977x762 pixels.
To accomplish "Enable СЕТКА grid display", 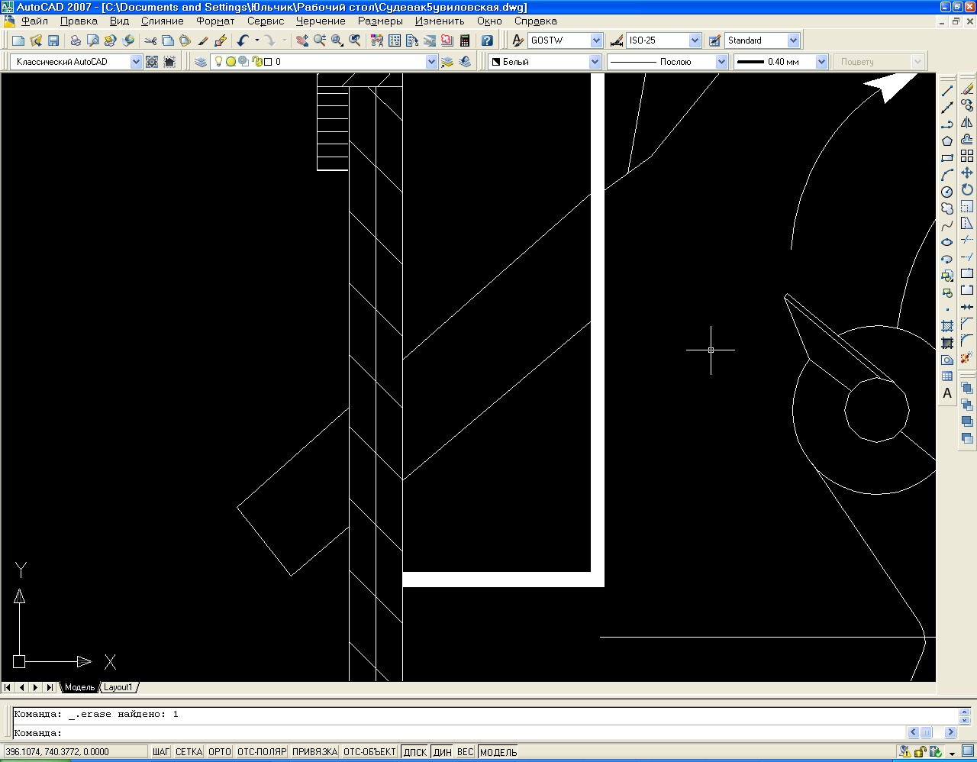I will click(189, 752).
